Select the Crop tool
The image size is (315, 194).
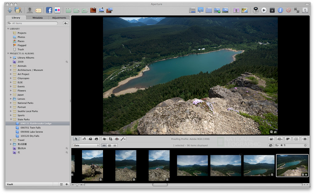click(110, 139)
